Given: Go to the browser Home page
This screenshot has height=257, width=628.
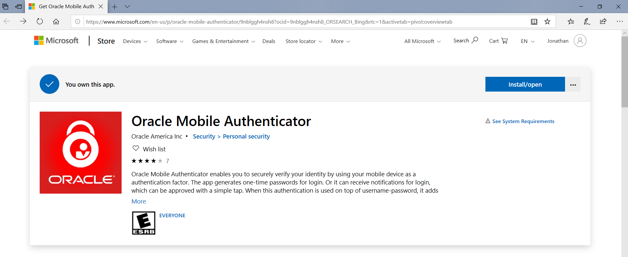Looking at the screenshot, I should click(56, 21).
